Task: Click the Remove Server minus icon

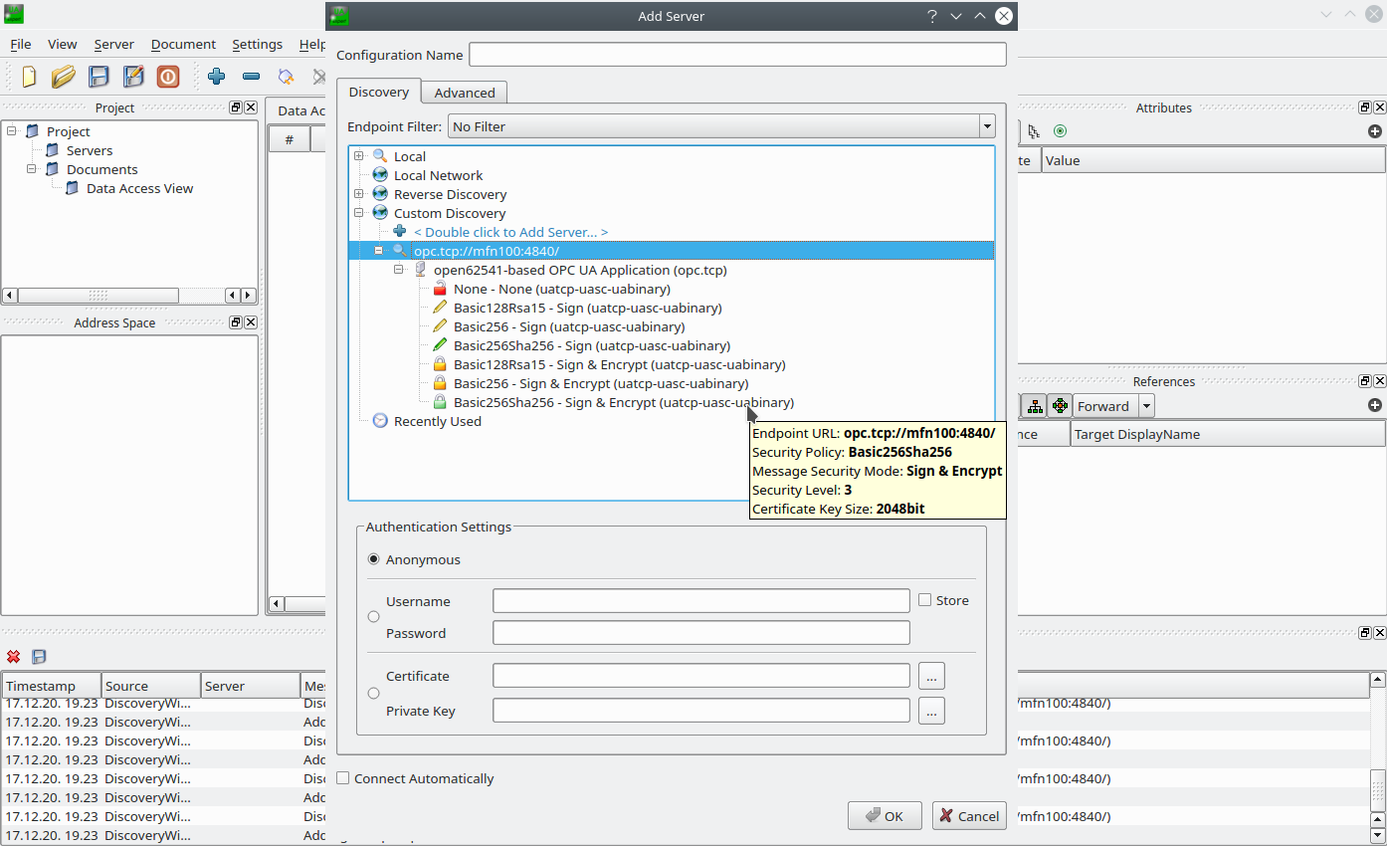Action: pyautogui.click(x=251, y=77)
